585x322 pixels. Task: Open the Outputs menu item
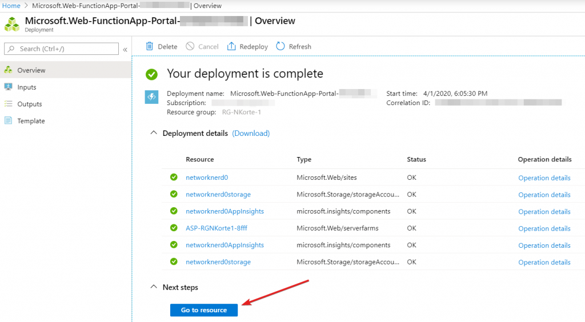coord(66,104)
